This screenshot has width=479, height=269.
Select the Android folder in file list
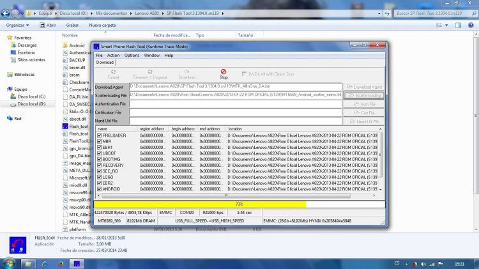[77, 45]
